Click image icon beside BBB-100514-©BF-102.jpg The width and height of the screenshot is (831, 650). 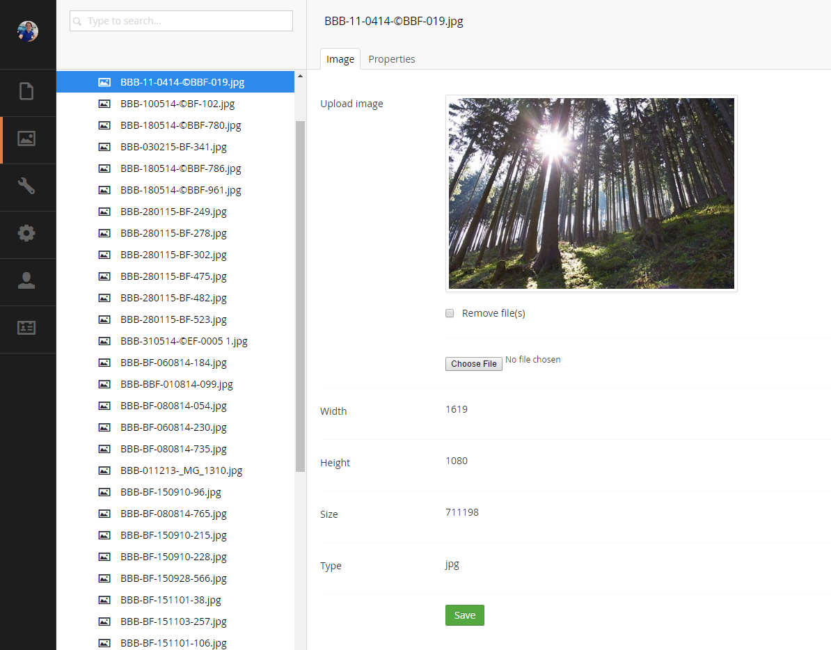(x=104, y=104)
